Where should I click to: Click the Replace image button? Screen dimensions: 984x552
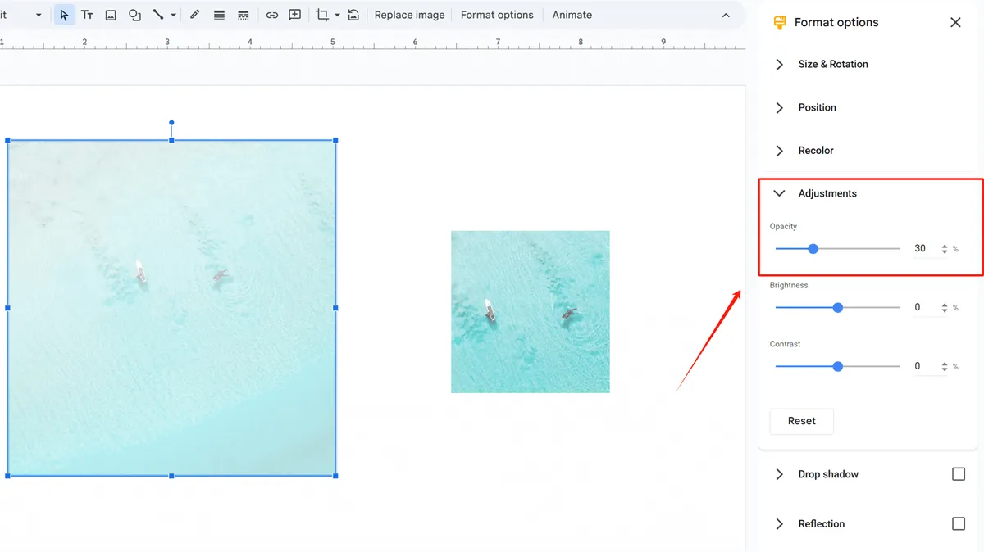[x=409, y=16]
